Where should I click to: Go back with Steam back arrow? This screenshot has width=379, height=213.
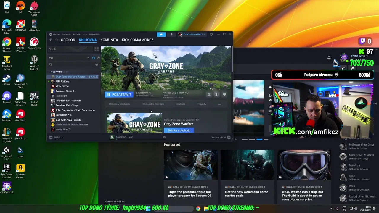pyautogui.click(x=51, y=40)
